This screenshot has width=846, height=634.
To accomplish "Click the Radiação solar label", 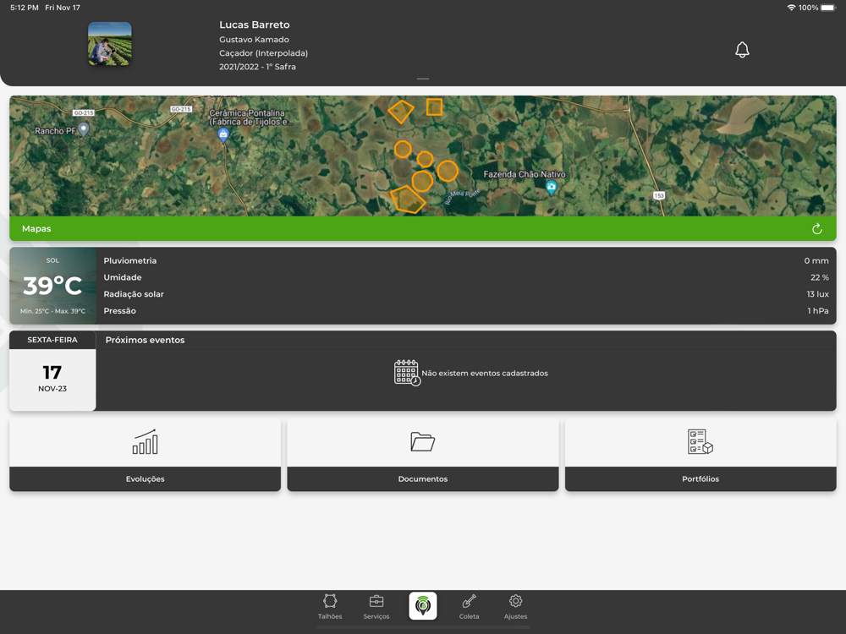I will click(x=134, y=294).
